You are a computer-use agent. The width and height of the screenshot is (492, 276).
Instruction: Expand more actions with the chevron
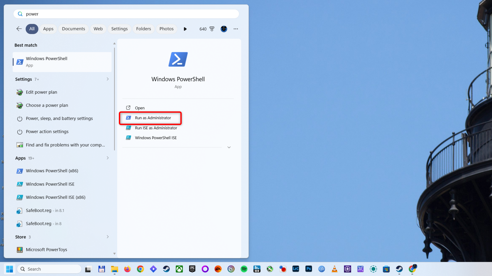coord(229,147)
